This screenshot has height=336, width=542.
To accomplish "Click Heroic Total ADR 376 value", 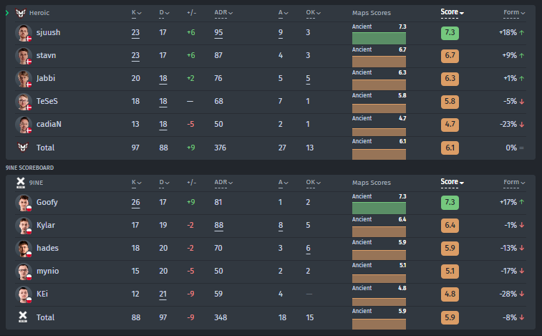I will point(221,148).
